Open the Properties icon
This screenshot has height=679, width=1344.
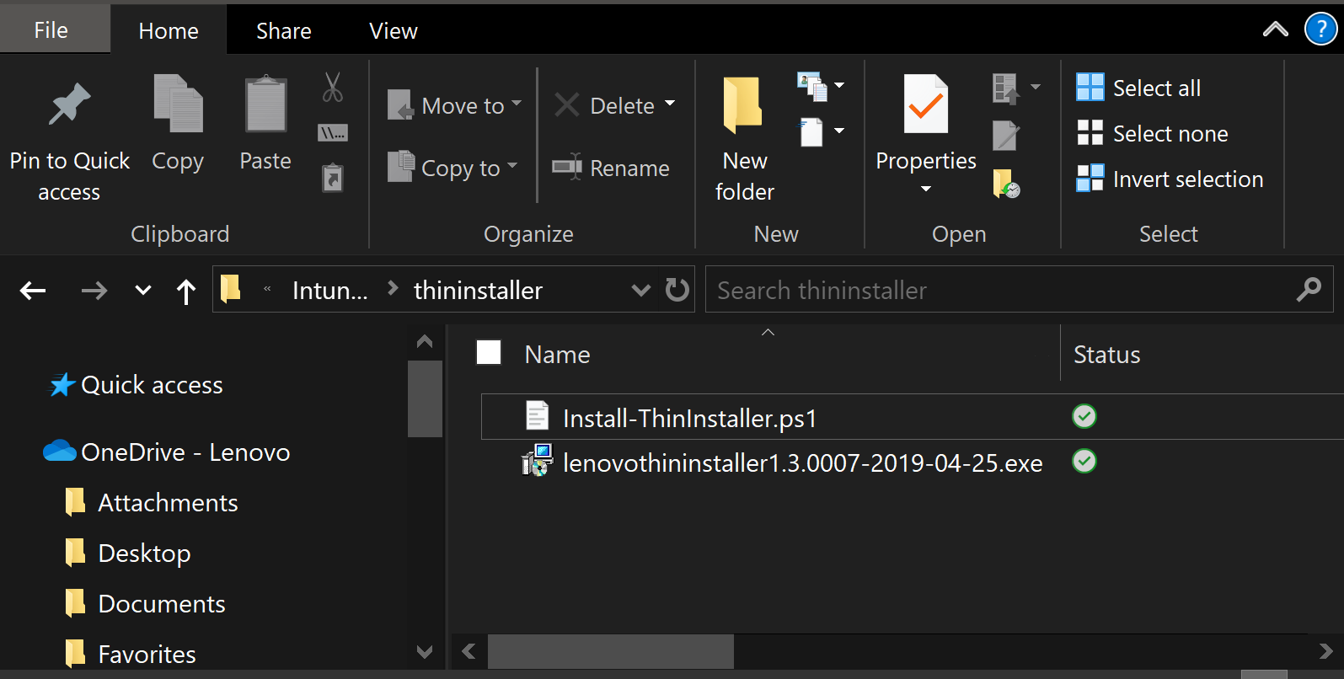(x=926, y=104)
